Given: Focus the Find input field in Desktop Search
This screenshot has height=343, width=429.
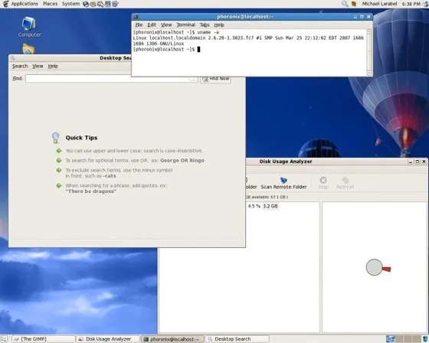Looking at the screenshot, I should click(x=111, y=79).
